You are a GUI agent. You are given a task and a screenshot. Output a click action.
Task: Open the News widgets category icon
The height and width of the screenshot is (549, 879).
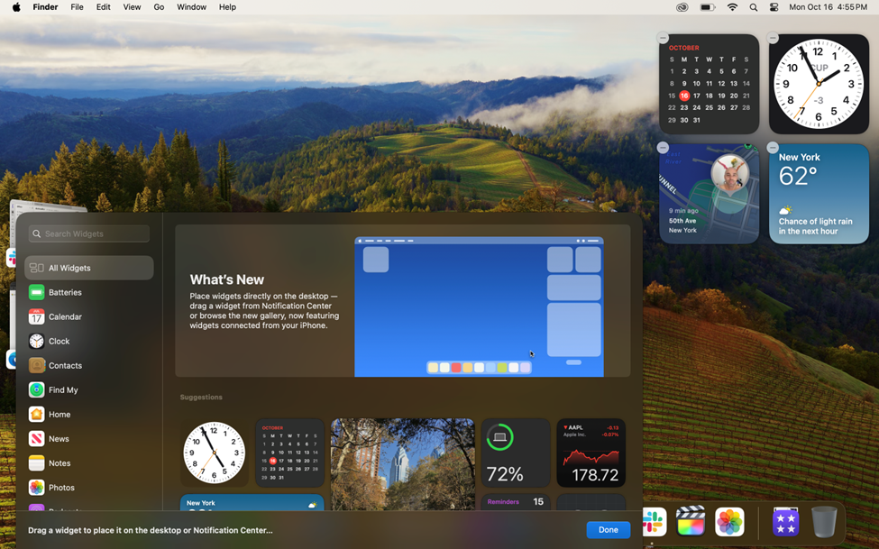36,438
